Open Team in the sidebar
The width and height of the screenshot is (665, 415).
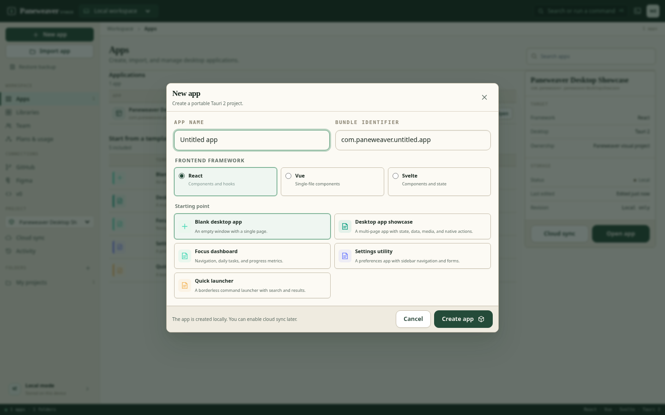[x=49, y=125]
